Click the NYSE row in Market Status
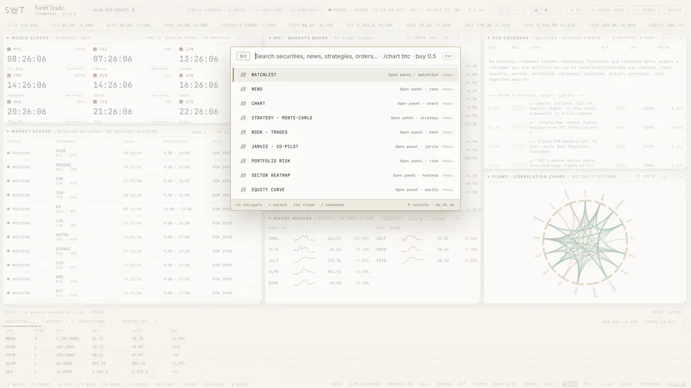Image resolution: width=691 pixels, height=388 pixels. pyautogui.click(x=132, y=153)
